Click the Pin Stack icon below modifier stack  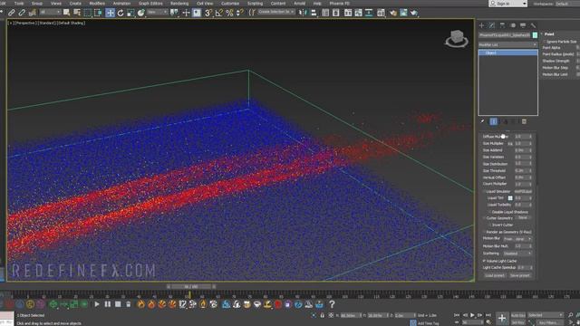click(x=482, y=121)
